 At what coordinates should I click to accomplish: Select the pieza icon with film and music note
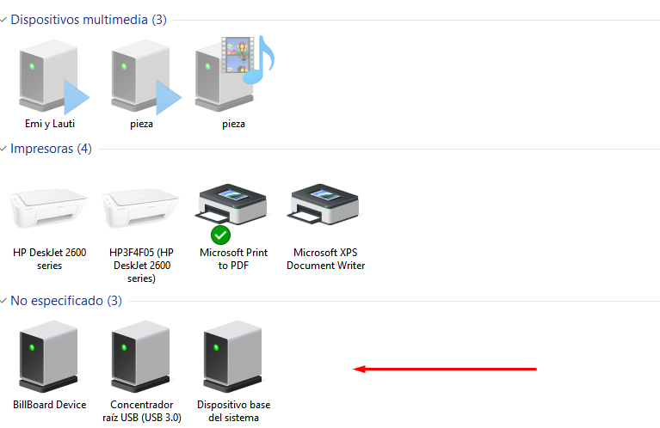[234, 73]
